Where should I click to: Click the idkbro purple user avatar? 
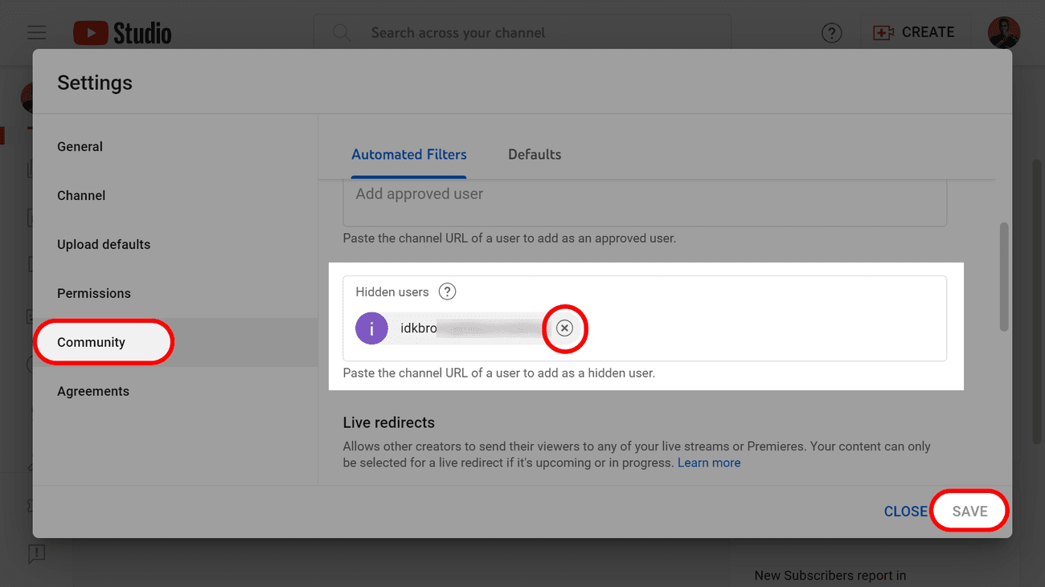pos(371,328)
